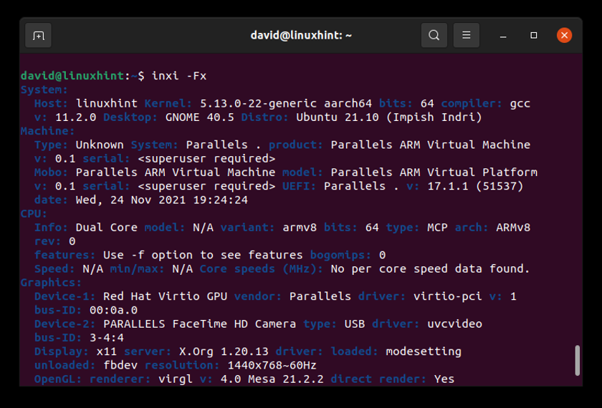The width and height of the screenshot is (602, 408).
Task: Click compiler version '11.2.0'
Action: coord(76,117)
